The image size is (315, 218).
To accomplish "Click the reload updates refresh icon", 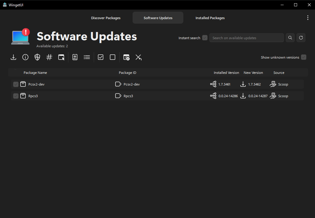I will [x=301, y=38].
